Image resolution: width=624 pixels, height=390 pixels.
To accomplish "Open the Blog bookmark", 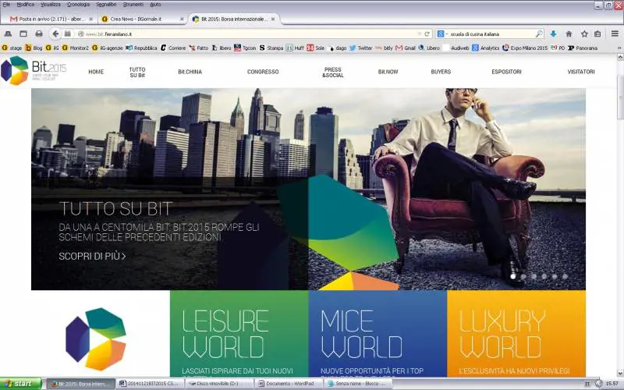I will click(34, 48).
